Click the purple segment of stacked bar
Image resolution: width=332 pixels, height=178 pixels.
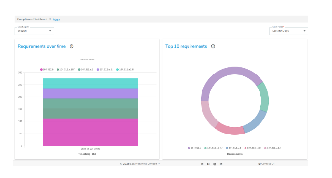(90, 93)
